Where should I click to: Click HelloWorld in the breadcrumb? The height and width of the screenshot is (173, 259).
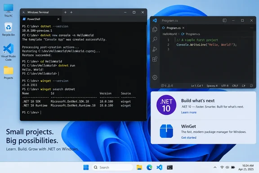[x=170, y=34]
